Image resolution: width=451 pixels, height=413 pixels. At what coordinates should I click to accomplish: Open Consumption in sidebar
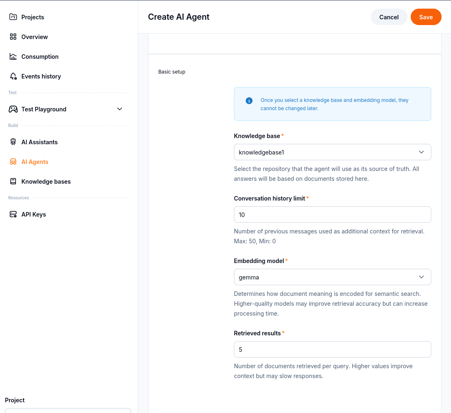(x=40, y=56)
